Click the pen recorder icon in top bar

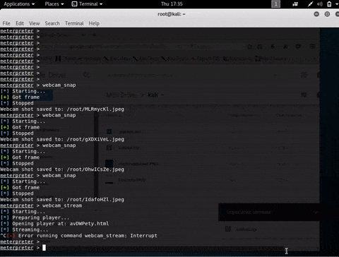click(310, 4)
